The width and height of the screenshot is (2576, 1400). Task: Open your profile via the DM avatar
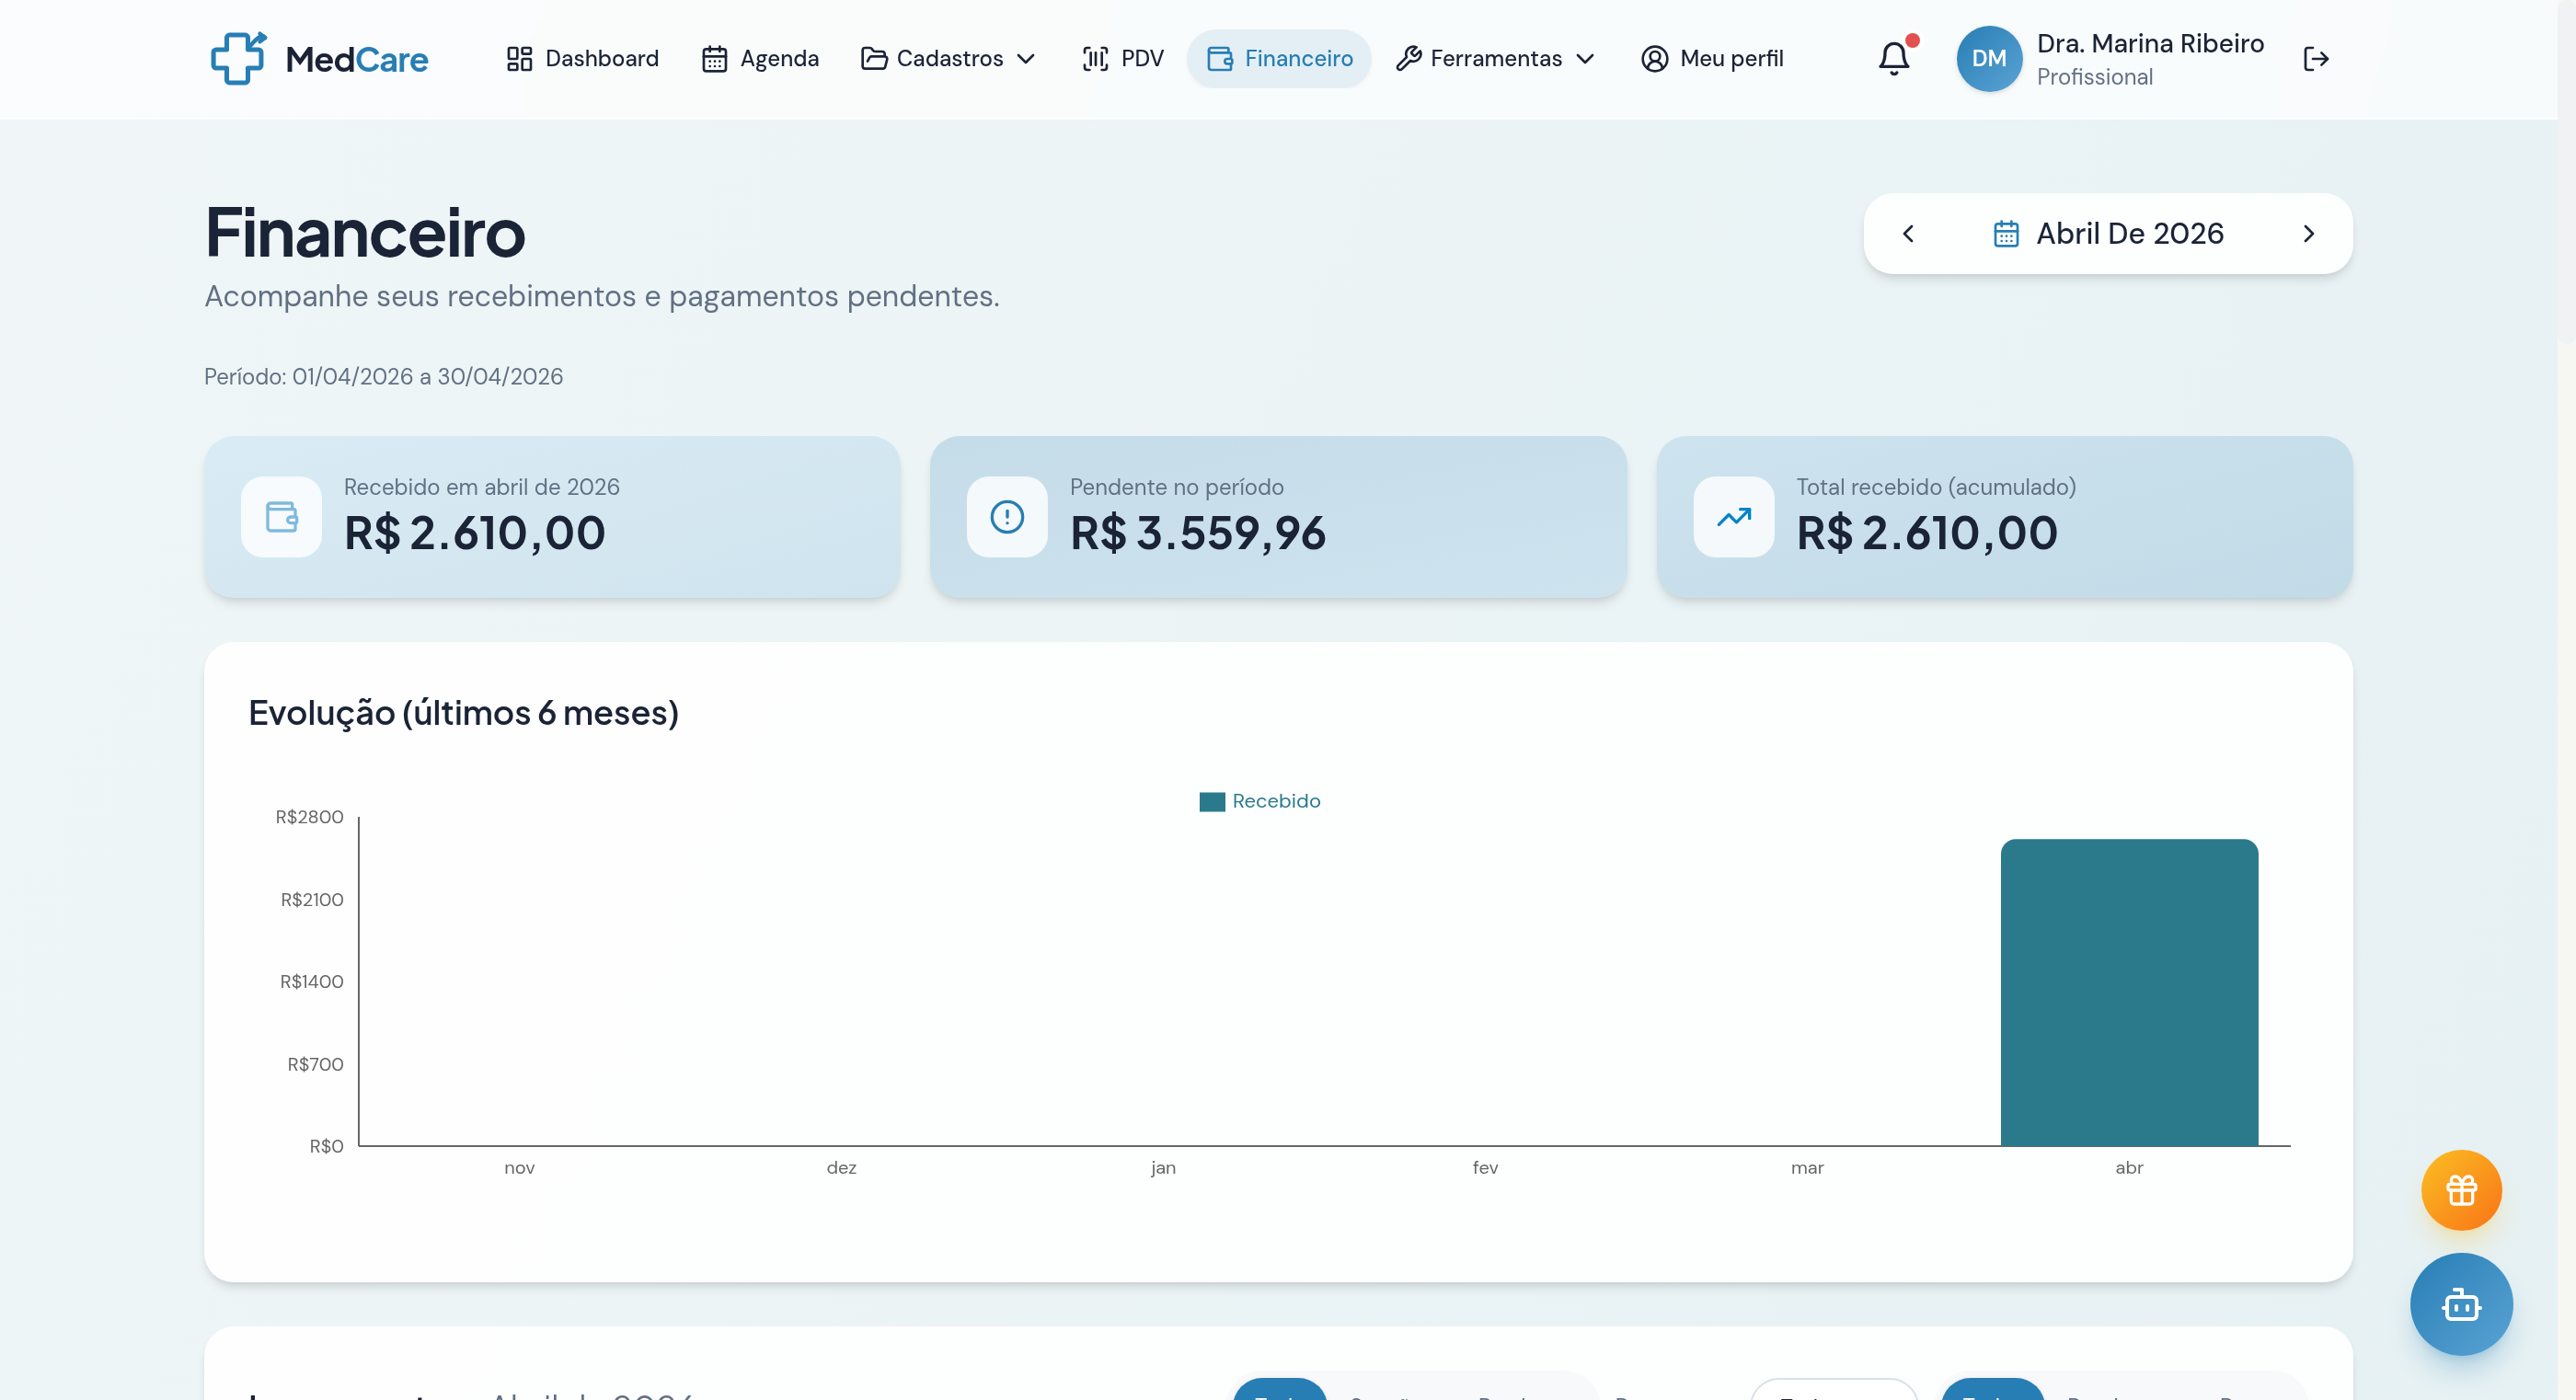pos(1988,58)
